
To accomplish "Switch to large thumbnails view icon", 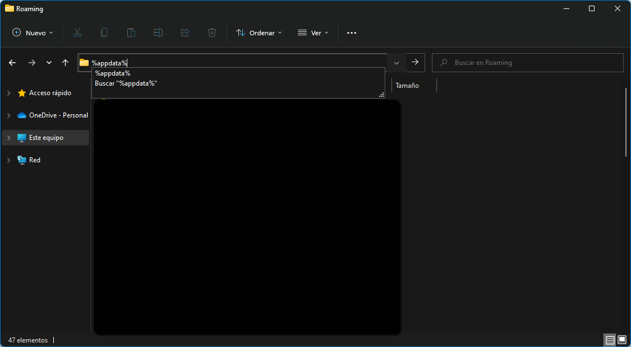I will tap(621, 340).
